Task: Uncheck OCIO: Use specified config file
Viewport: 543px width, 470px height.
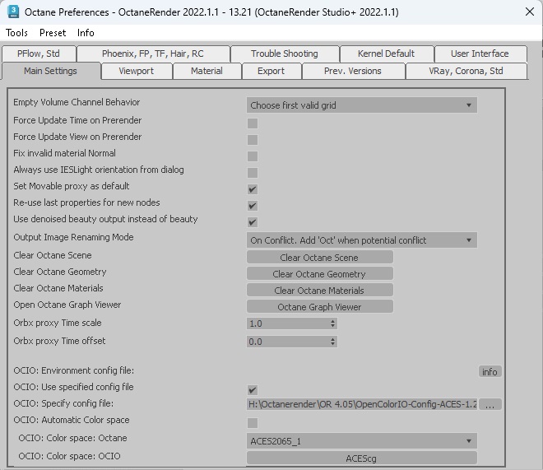Action: pos(253,390)
